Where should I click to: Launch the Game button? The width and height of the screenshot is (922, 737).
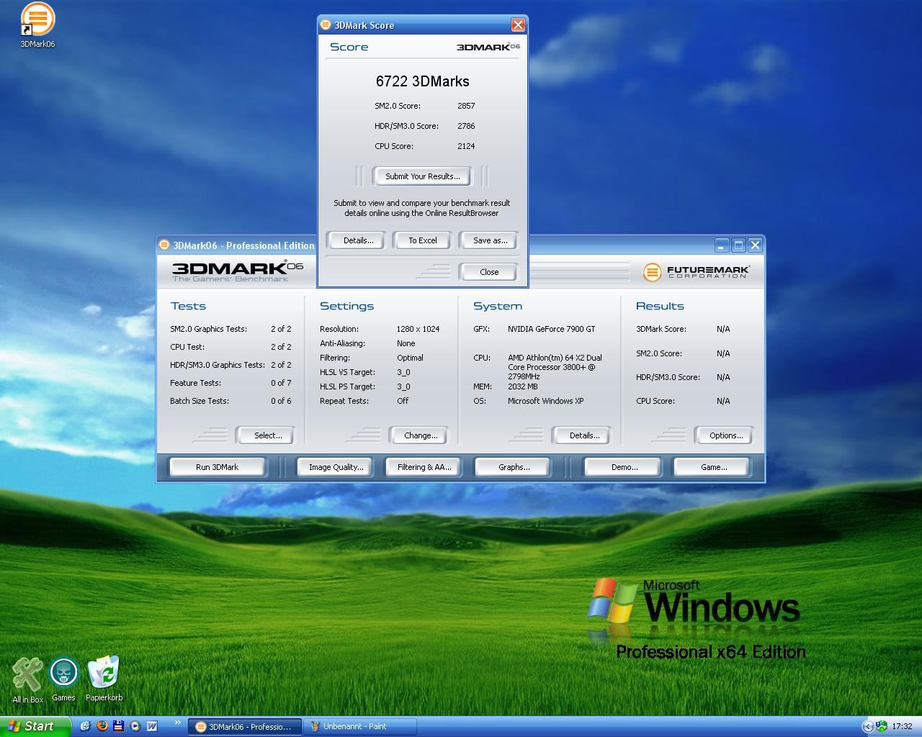[713, 467]
